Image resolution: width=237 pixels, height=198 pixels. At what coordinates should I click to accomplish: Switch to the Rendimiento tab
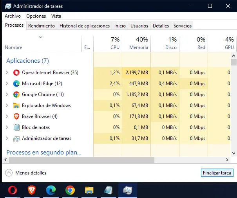click(x=42, y=26)
